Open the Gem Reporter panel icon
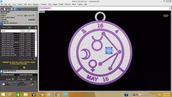Viewport: 172px width, 97px height. click(2, 71)
